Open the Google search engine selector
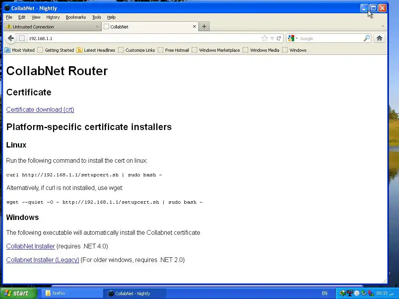This screenshot has width=399, height=299. [x=292, y=39]
